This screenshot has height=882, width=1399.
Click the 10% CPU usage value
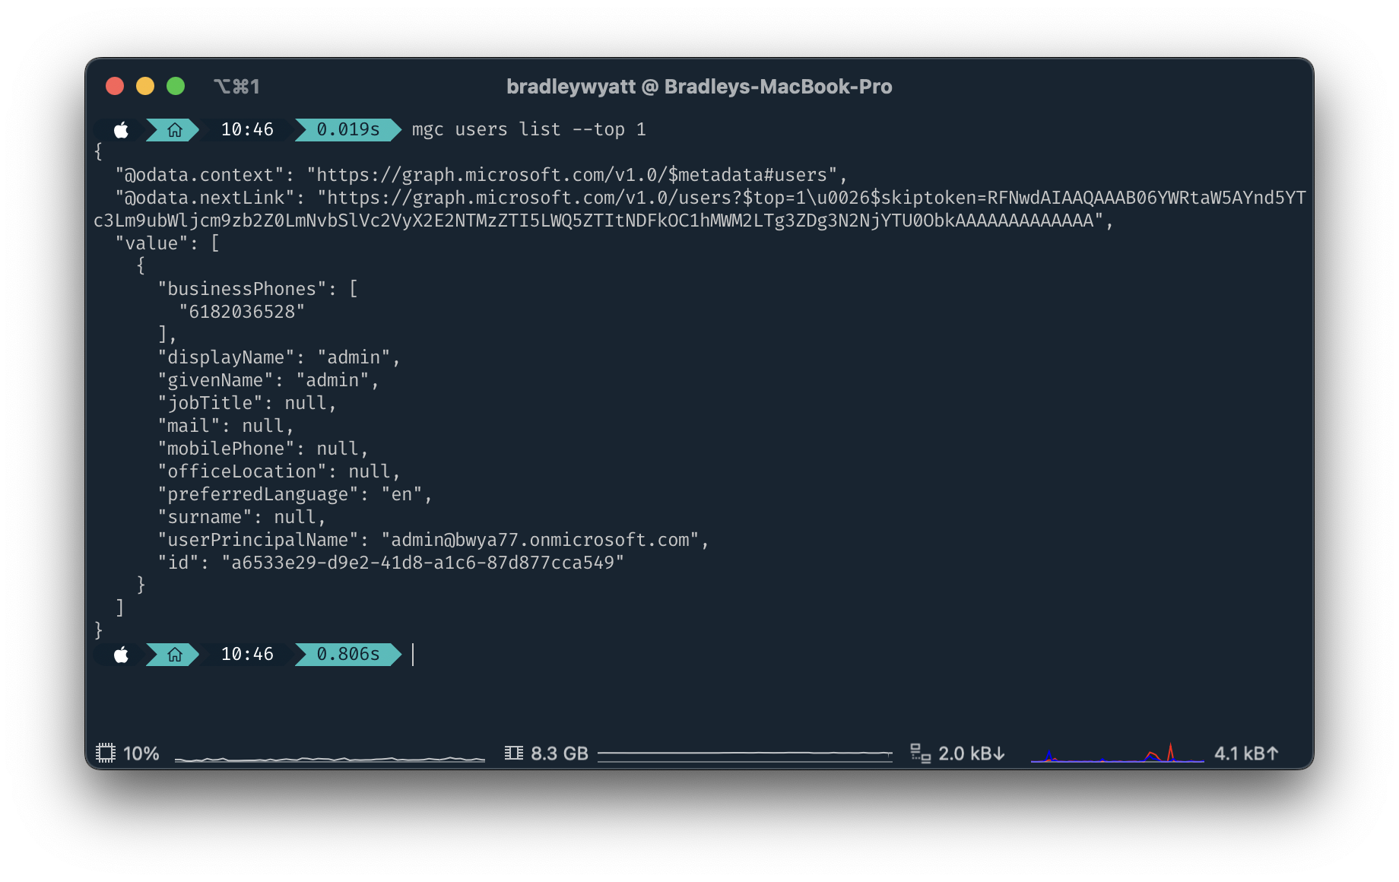pyautogui.click(x=141, y=754)
